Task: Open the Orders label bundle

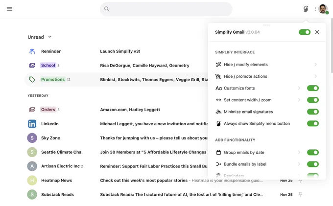Action: [48, 110]
